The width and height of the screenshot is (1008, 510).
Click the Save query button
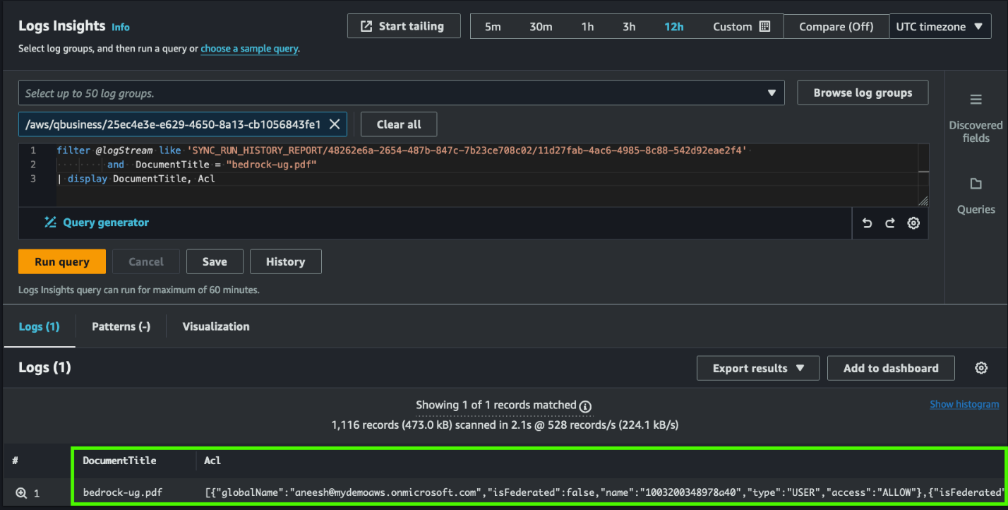tap(215, 261)
